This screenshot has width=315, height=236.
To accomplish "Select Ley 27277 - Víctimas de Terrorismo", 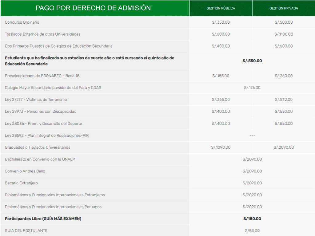I will point(36,100).
